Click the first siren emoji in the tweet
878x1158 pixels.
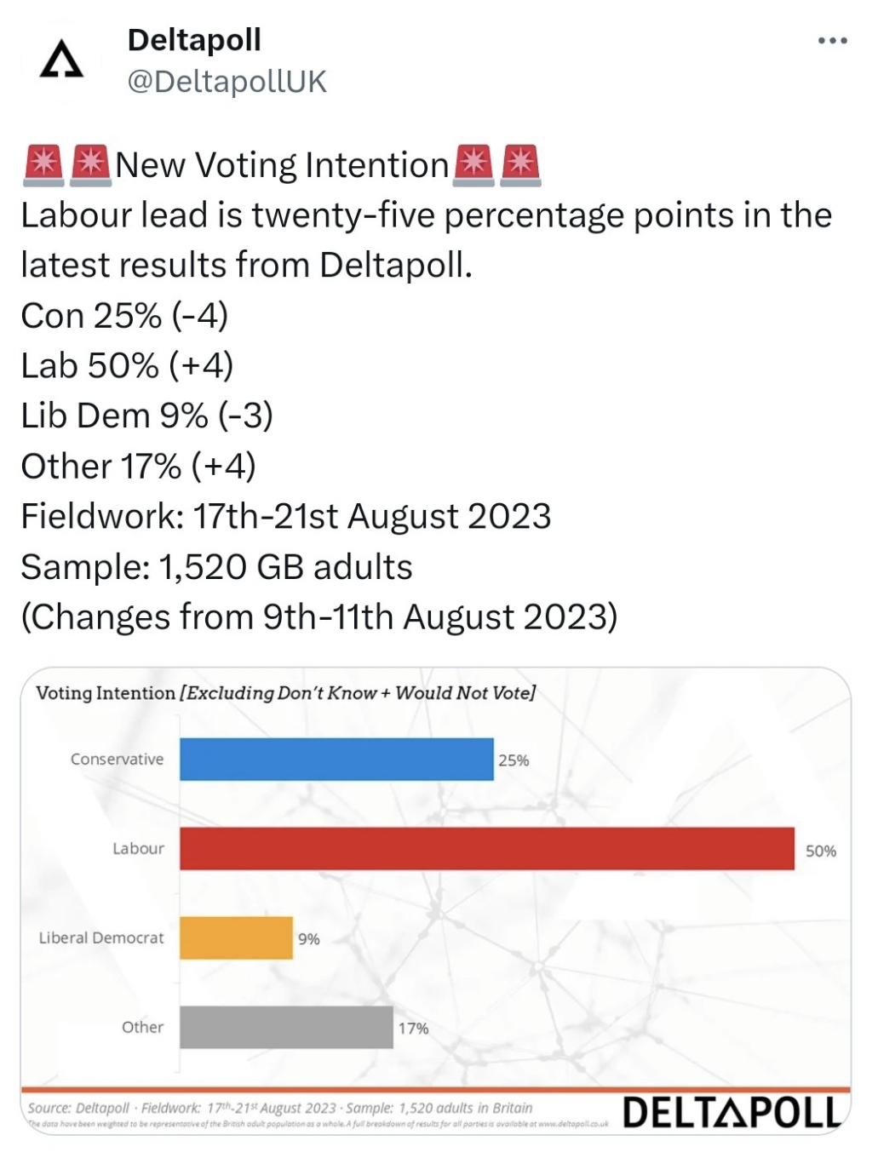tap(43, 165)
